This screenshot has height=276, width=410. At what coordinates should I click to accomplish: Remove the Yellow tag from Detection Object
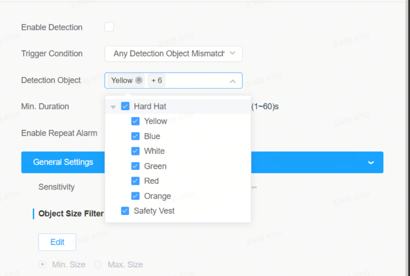coord(139,80)
